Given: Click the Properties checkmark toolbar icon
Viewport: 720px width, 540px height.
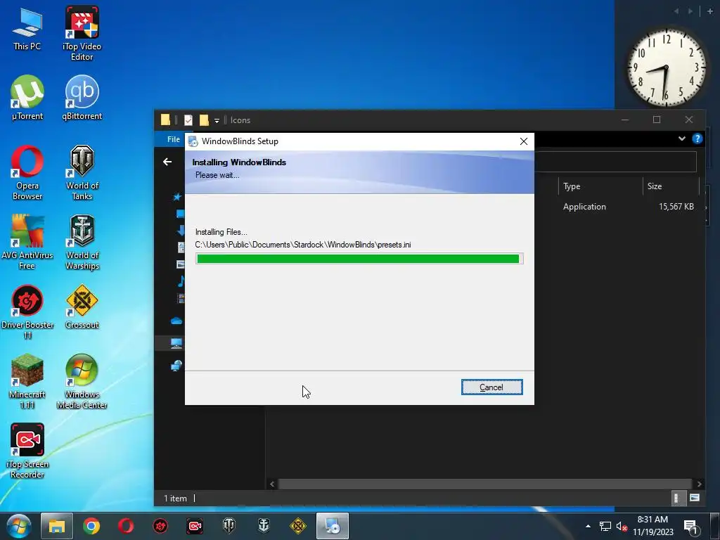Looking at the screenshot, I should (188, 120).
